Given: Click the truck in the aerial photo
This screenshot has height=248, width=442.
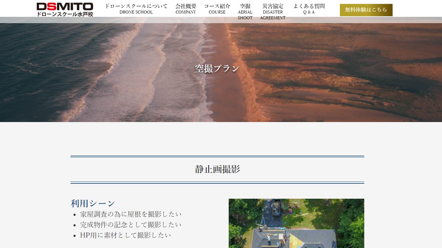Looking at the screenshot, I should 276,208.
